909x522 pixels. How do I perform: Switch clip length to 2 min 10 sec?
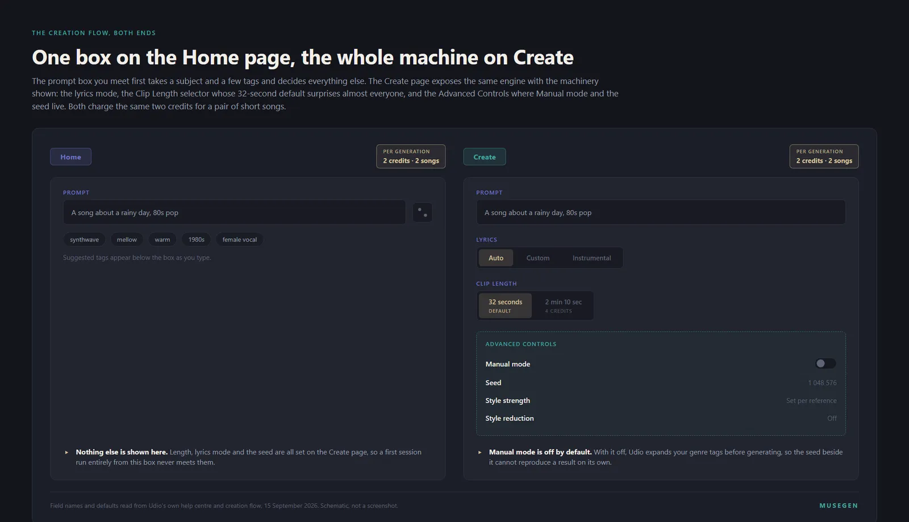[x=563, y=306]
